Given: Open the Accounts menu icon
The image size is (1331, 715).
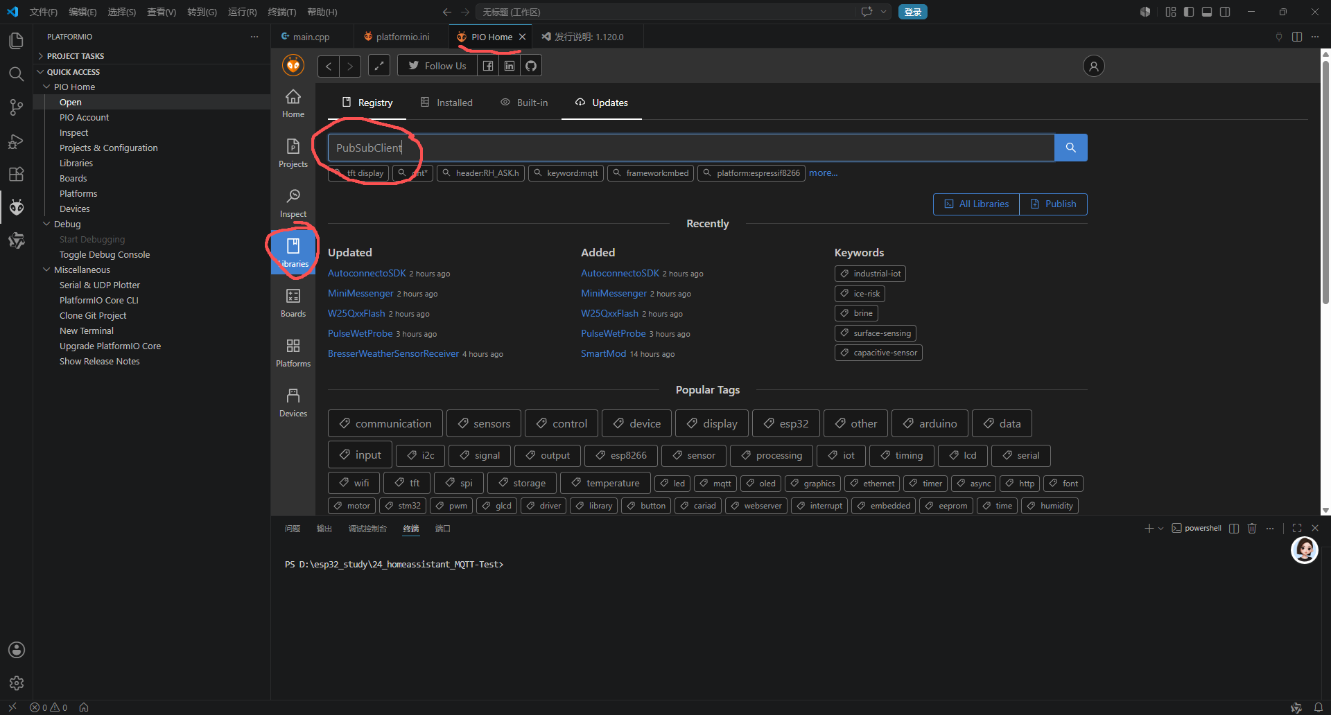Looking at the screenshot, I should pos(17,650).
